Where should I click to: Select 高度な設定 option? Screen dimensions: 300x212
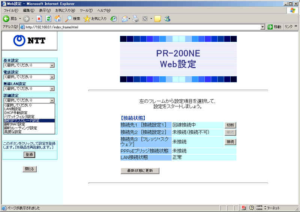pos(29,132)
